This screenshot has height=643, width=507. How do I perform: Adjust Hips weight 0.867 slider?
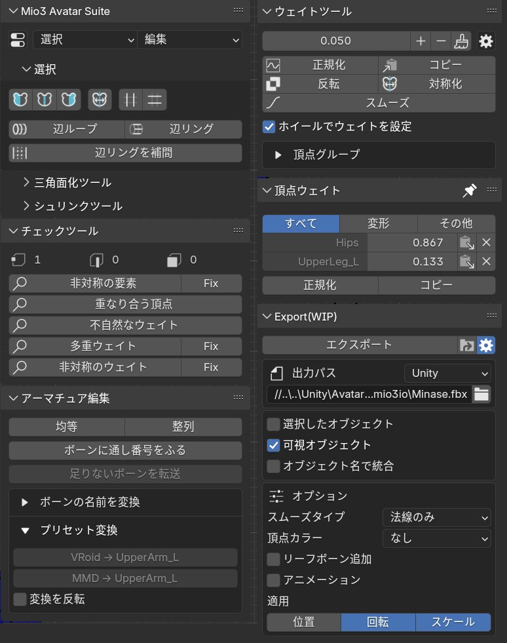pos(412,243)
